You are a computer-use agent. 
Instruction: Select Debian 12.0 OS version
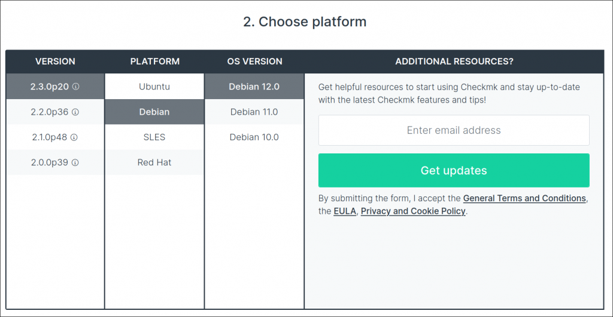[x=254, y=87]
